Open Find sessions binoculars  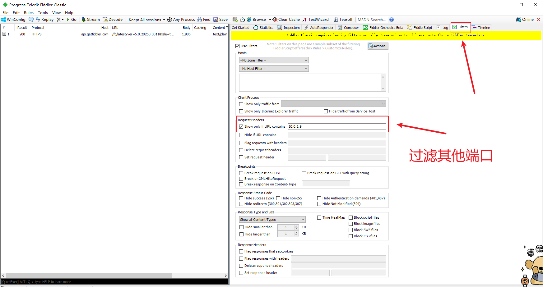pyautogui.click(x=204, y=20)
